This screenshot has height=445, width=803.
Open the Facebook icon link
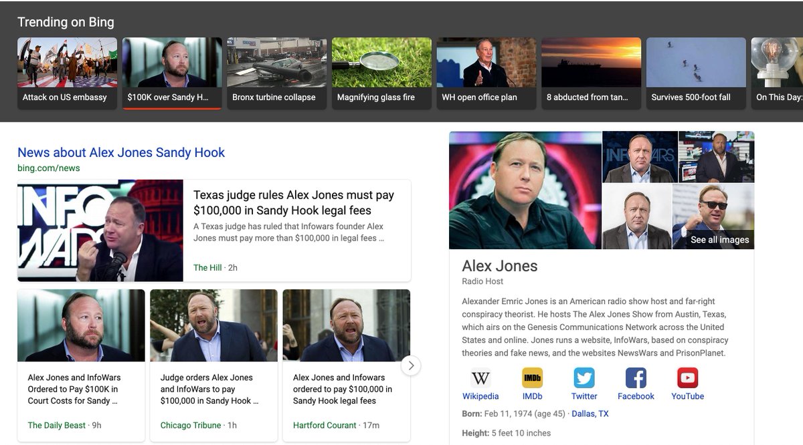(636, 378)
